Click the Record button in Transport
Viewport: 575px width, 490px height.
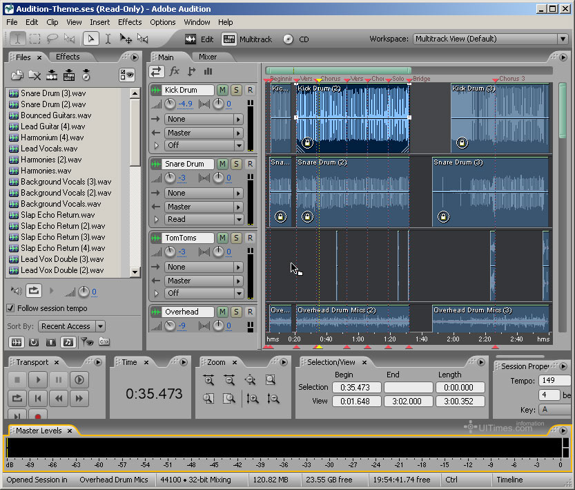38,416
